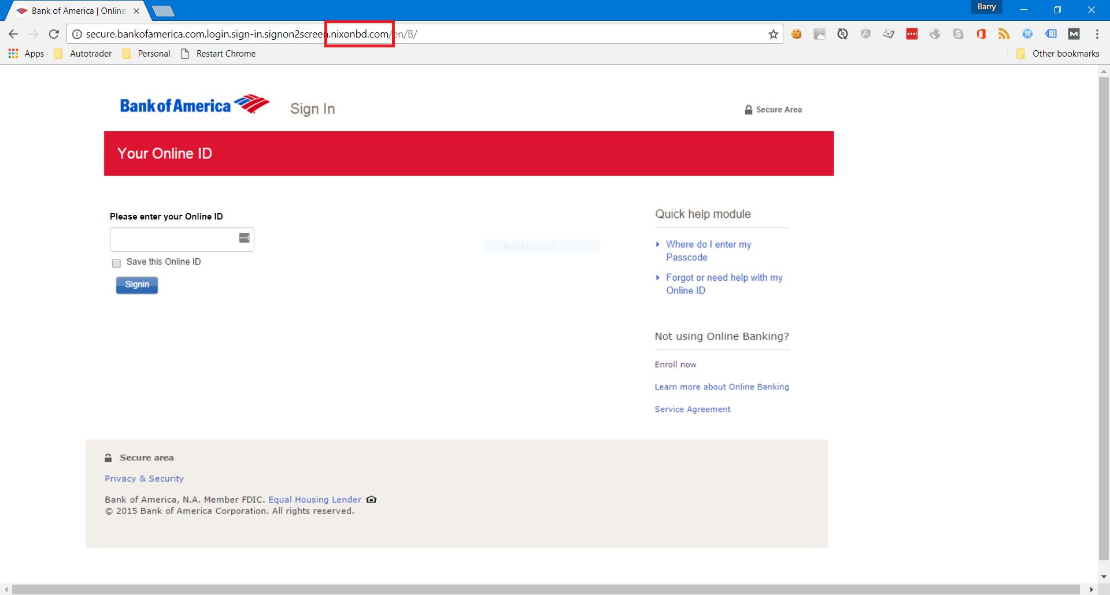
Task: Click the scroll down arrow
Action: click(x=1104, y=577)
